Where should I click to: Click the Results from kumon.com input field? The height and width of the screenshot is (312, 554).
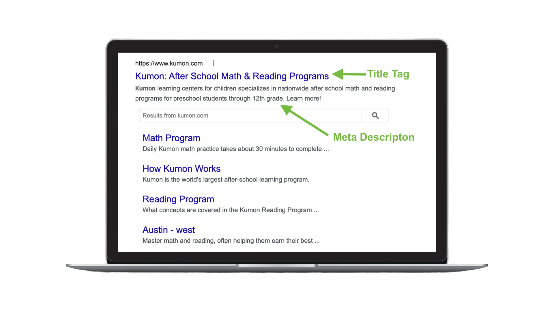coord(251,115)
